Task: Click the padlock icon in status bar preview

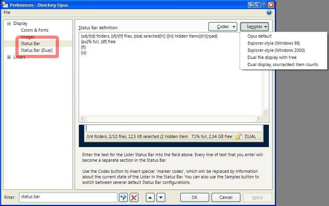Action: point(238,136)
